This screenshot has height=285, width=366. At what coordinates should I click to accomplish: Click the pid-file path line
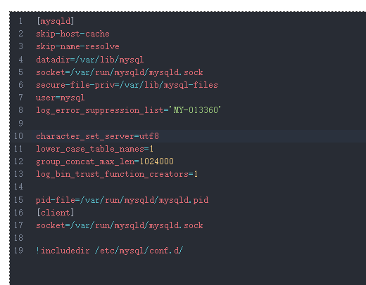coord(122,200)
